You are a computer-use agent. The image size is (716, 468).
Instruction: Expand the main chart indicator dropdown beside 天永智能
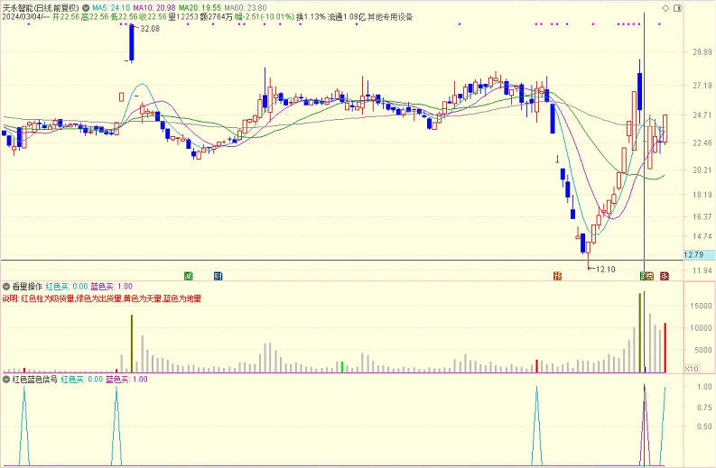pos(86,8)
